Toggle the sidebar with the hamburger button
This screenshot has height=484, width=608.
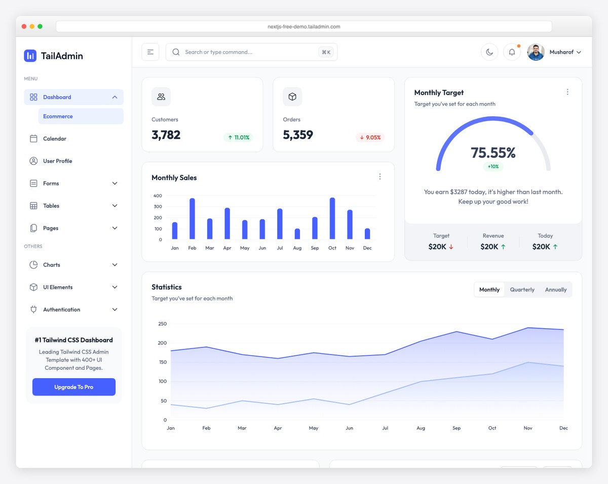pyautogui.click(x=150, y=52)
